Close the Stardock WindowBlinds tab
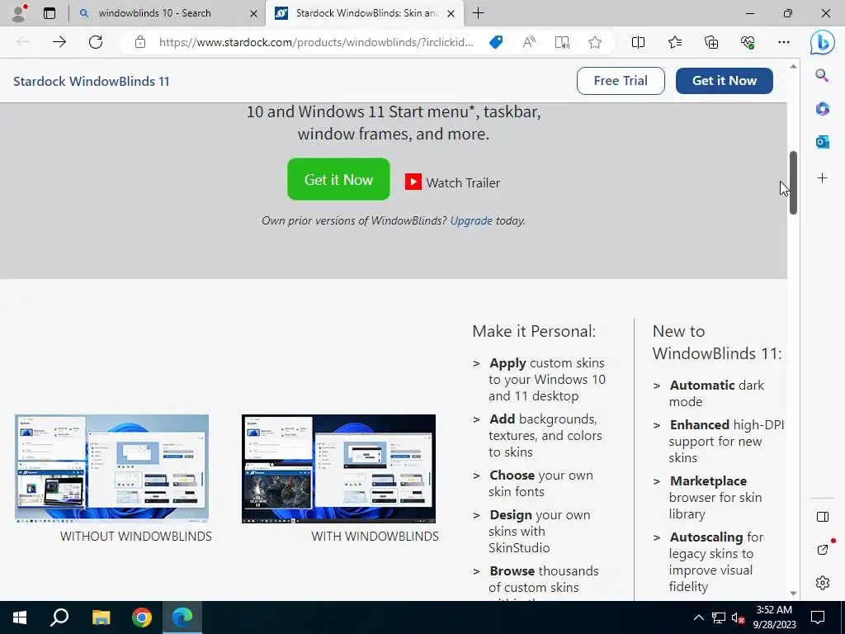 451,13
